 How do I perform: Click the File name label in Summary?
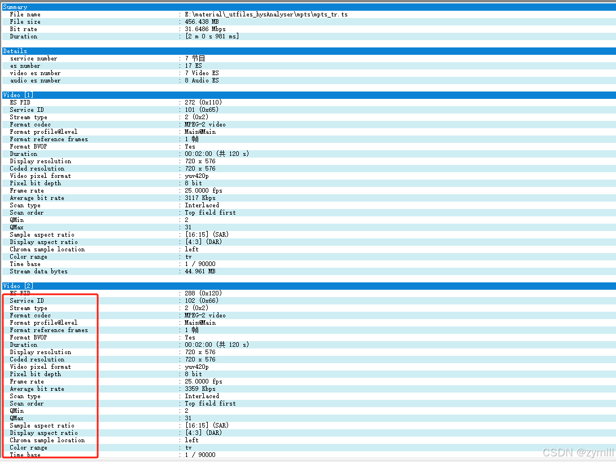(x=25, y=15)
